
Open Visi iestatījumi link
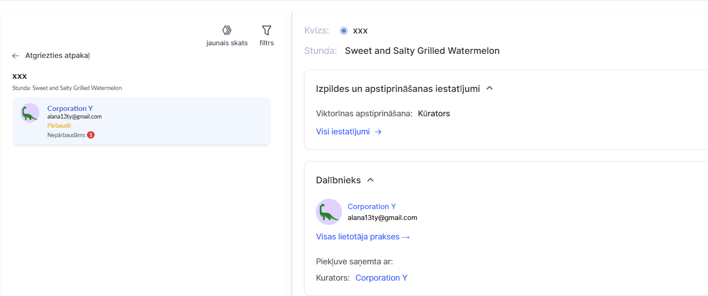click(x=343, y=132)
